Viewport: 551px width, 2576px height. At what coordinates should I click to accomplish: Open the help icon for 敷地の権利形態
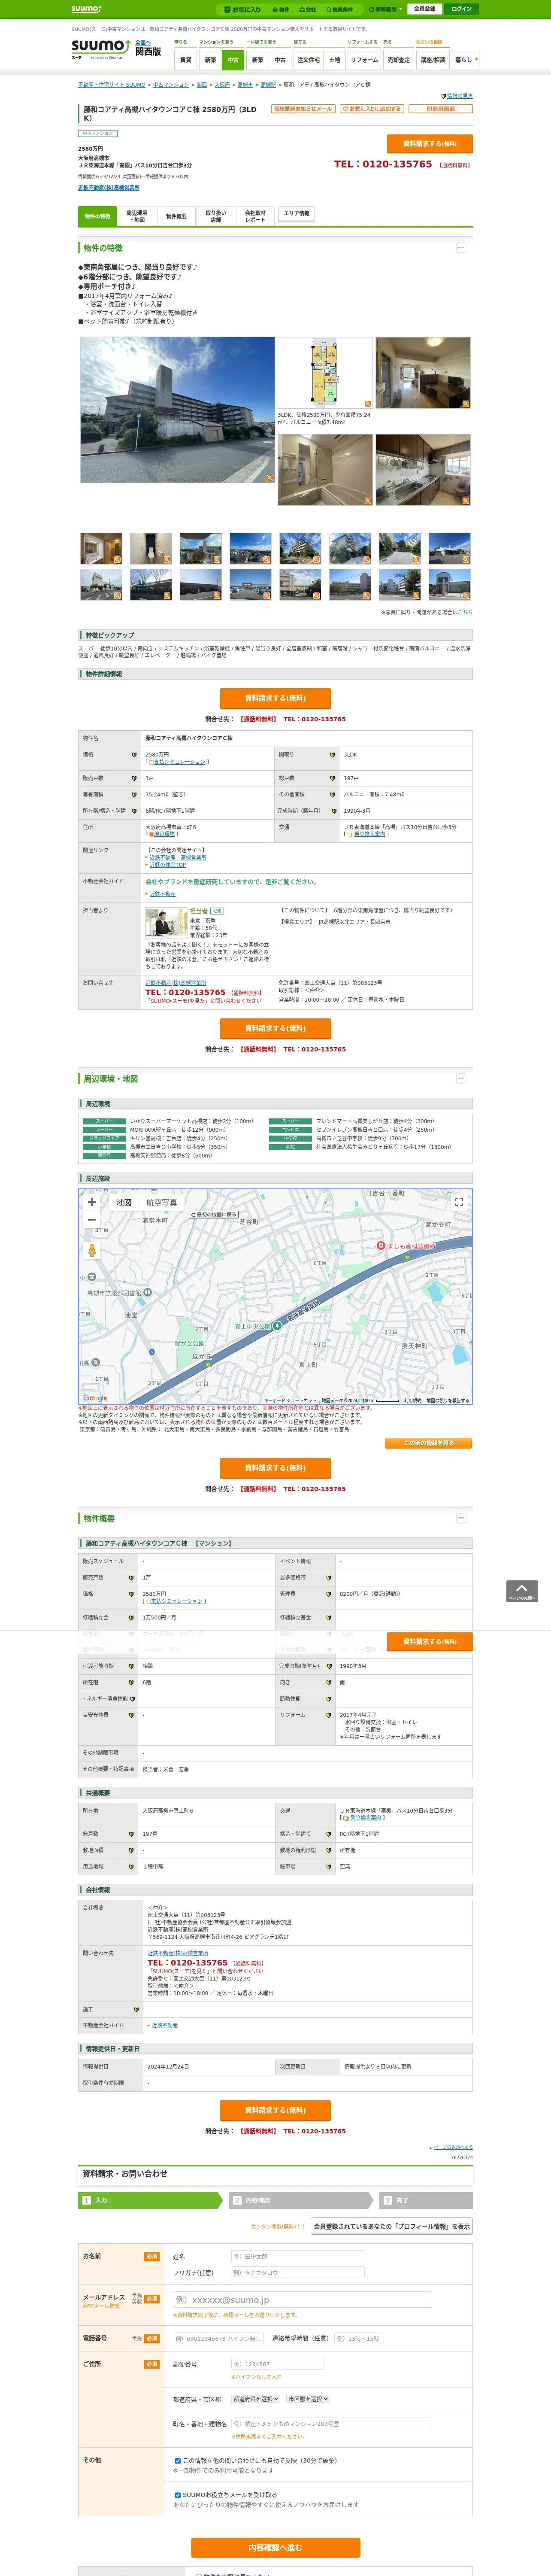pos(329,1850)
